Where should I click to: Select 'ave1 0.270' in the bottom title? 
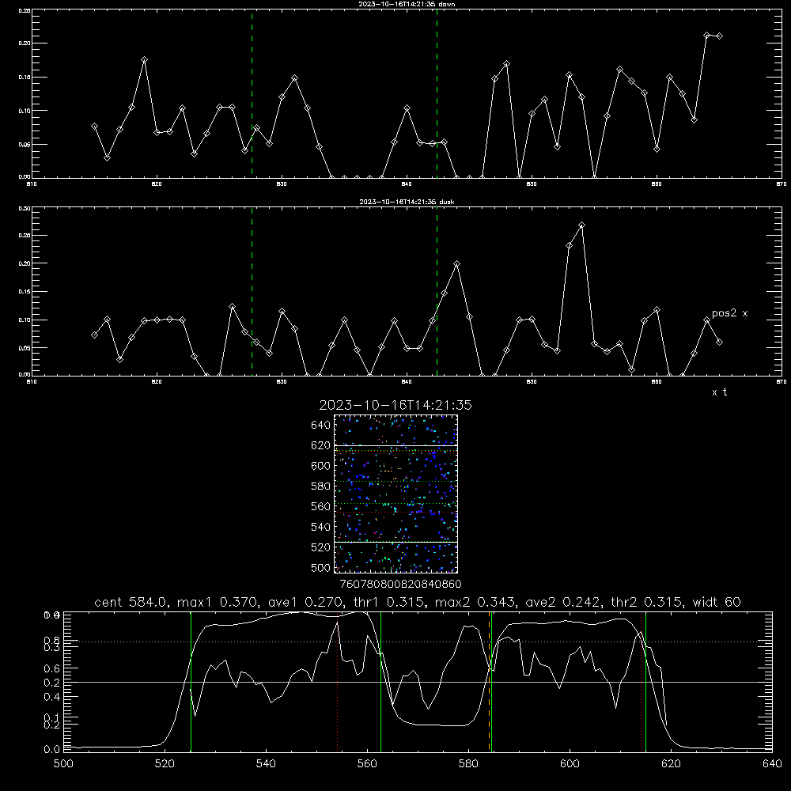(307, 602)
